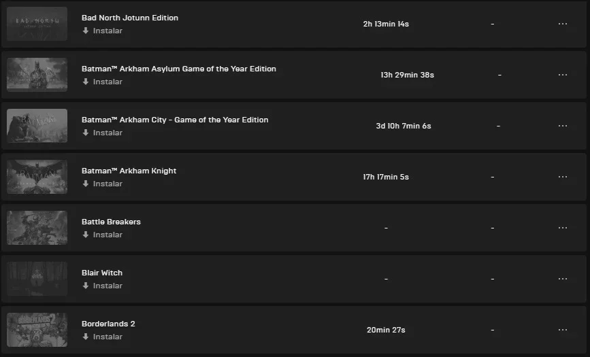Open options menu for Batman Arkham Asylum

tap(563, 75)
